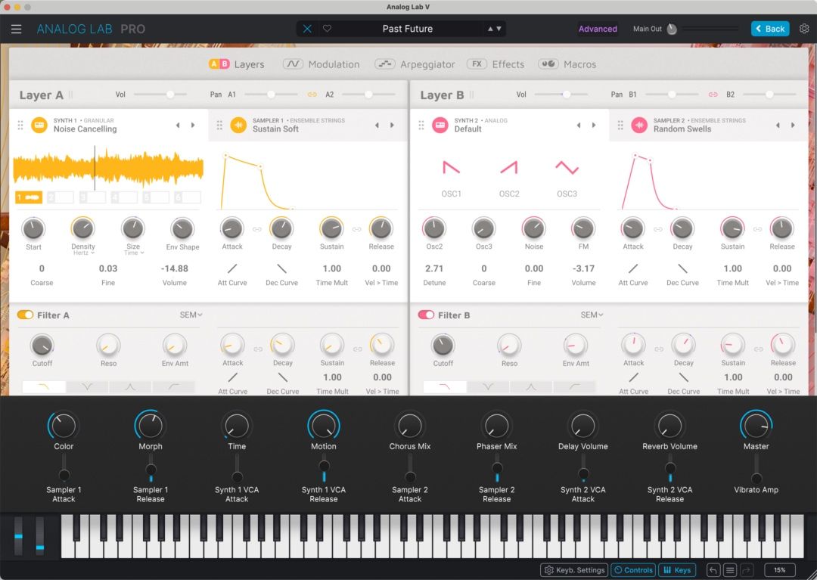Click Sampler 1 Att Curve shape icon
This screenshot has width=817, height=580.
[x=232, y=268]
